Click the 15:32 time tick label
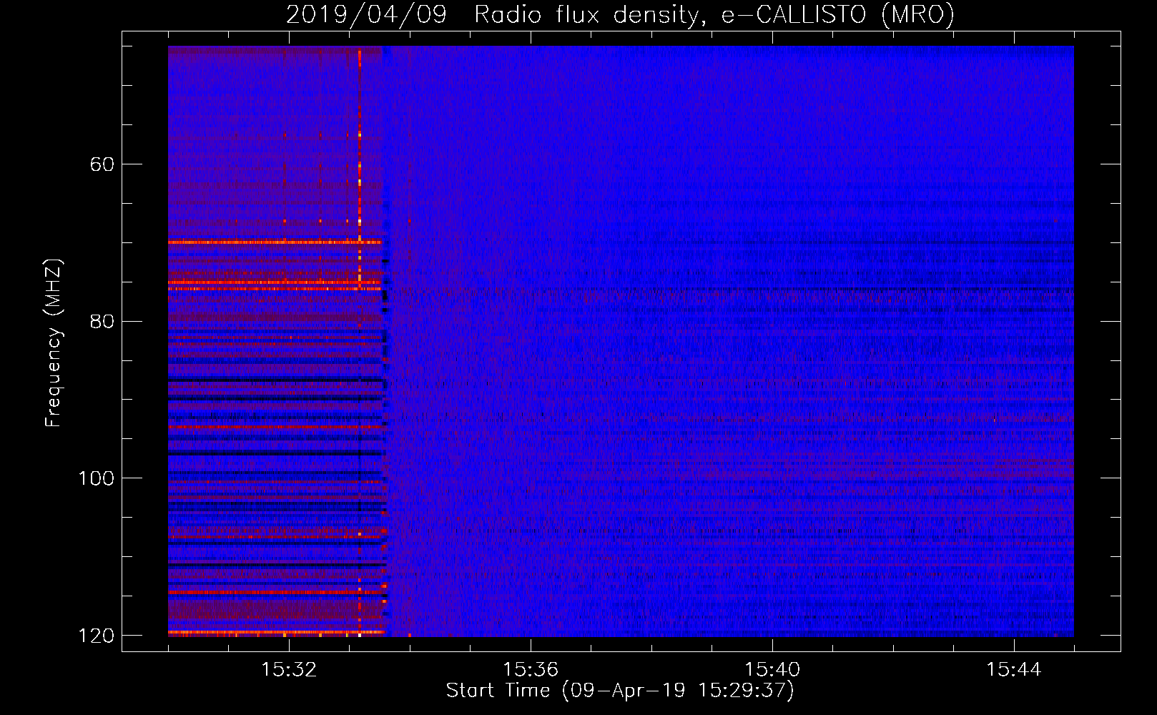The width and height of the screenshot is (1157, 715). click(289, 670)
